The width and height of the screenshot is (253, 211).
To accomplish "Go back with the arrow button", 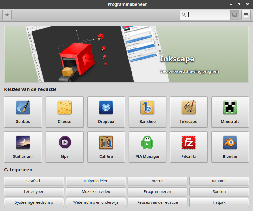I will (x=7, y=15).
